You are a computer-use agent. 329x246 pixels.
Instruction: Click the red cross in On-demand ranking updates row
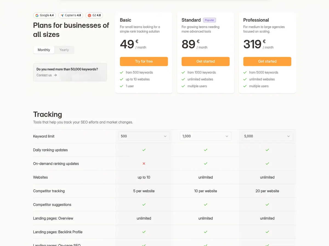[144, 163]
